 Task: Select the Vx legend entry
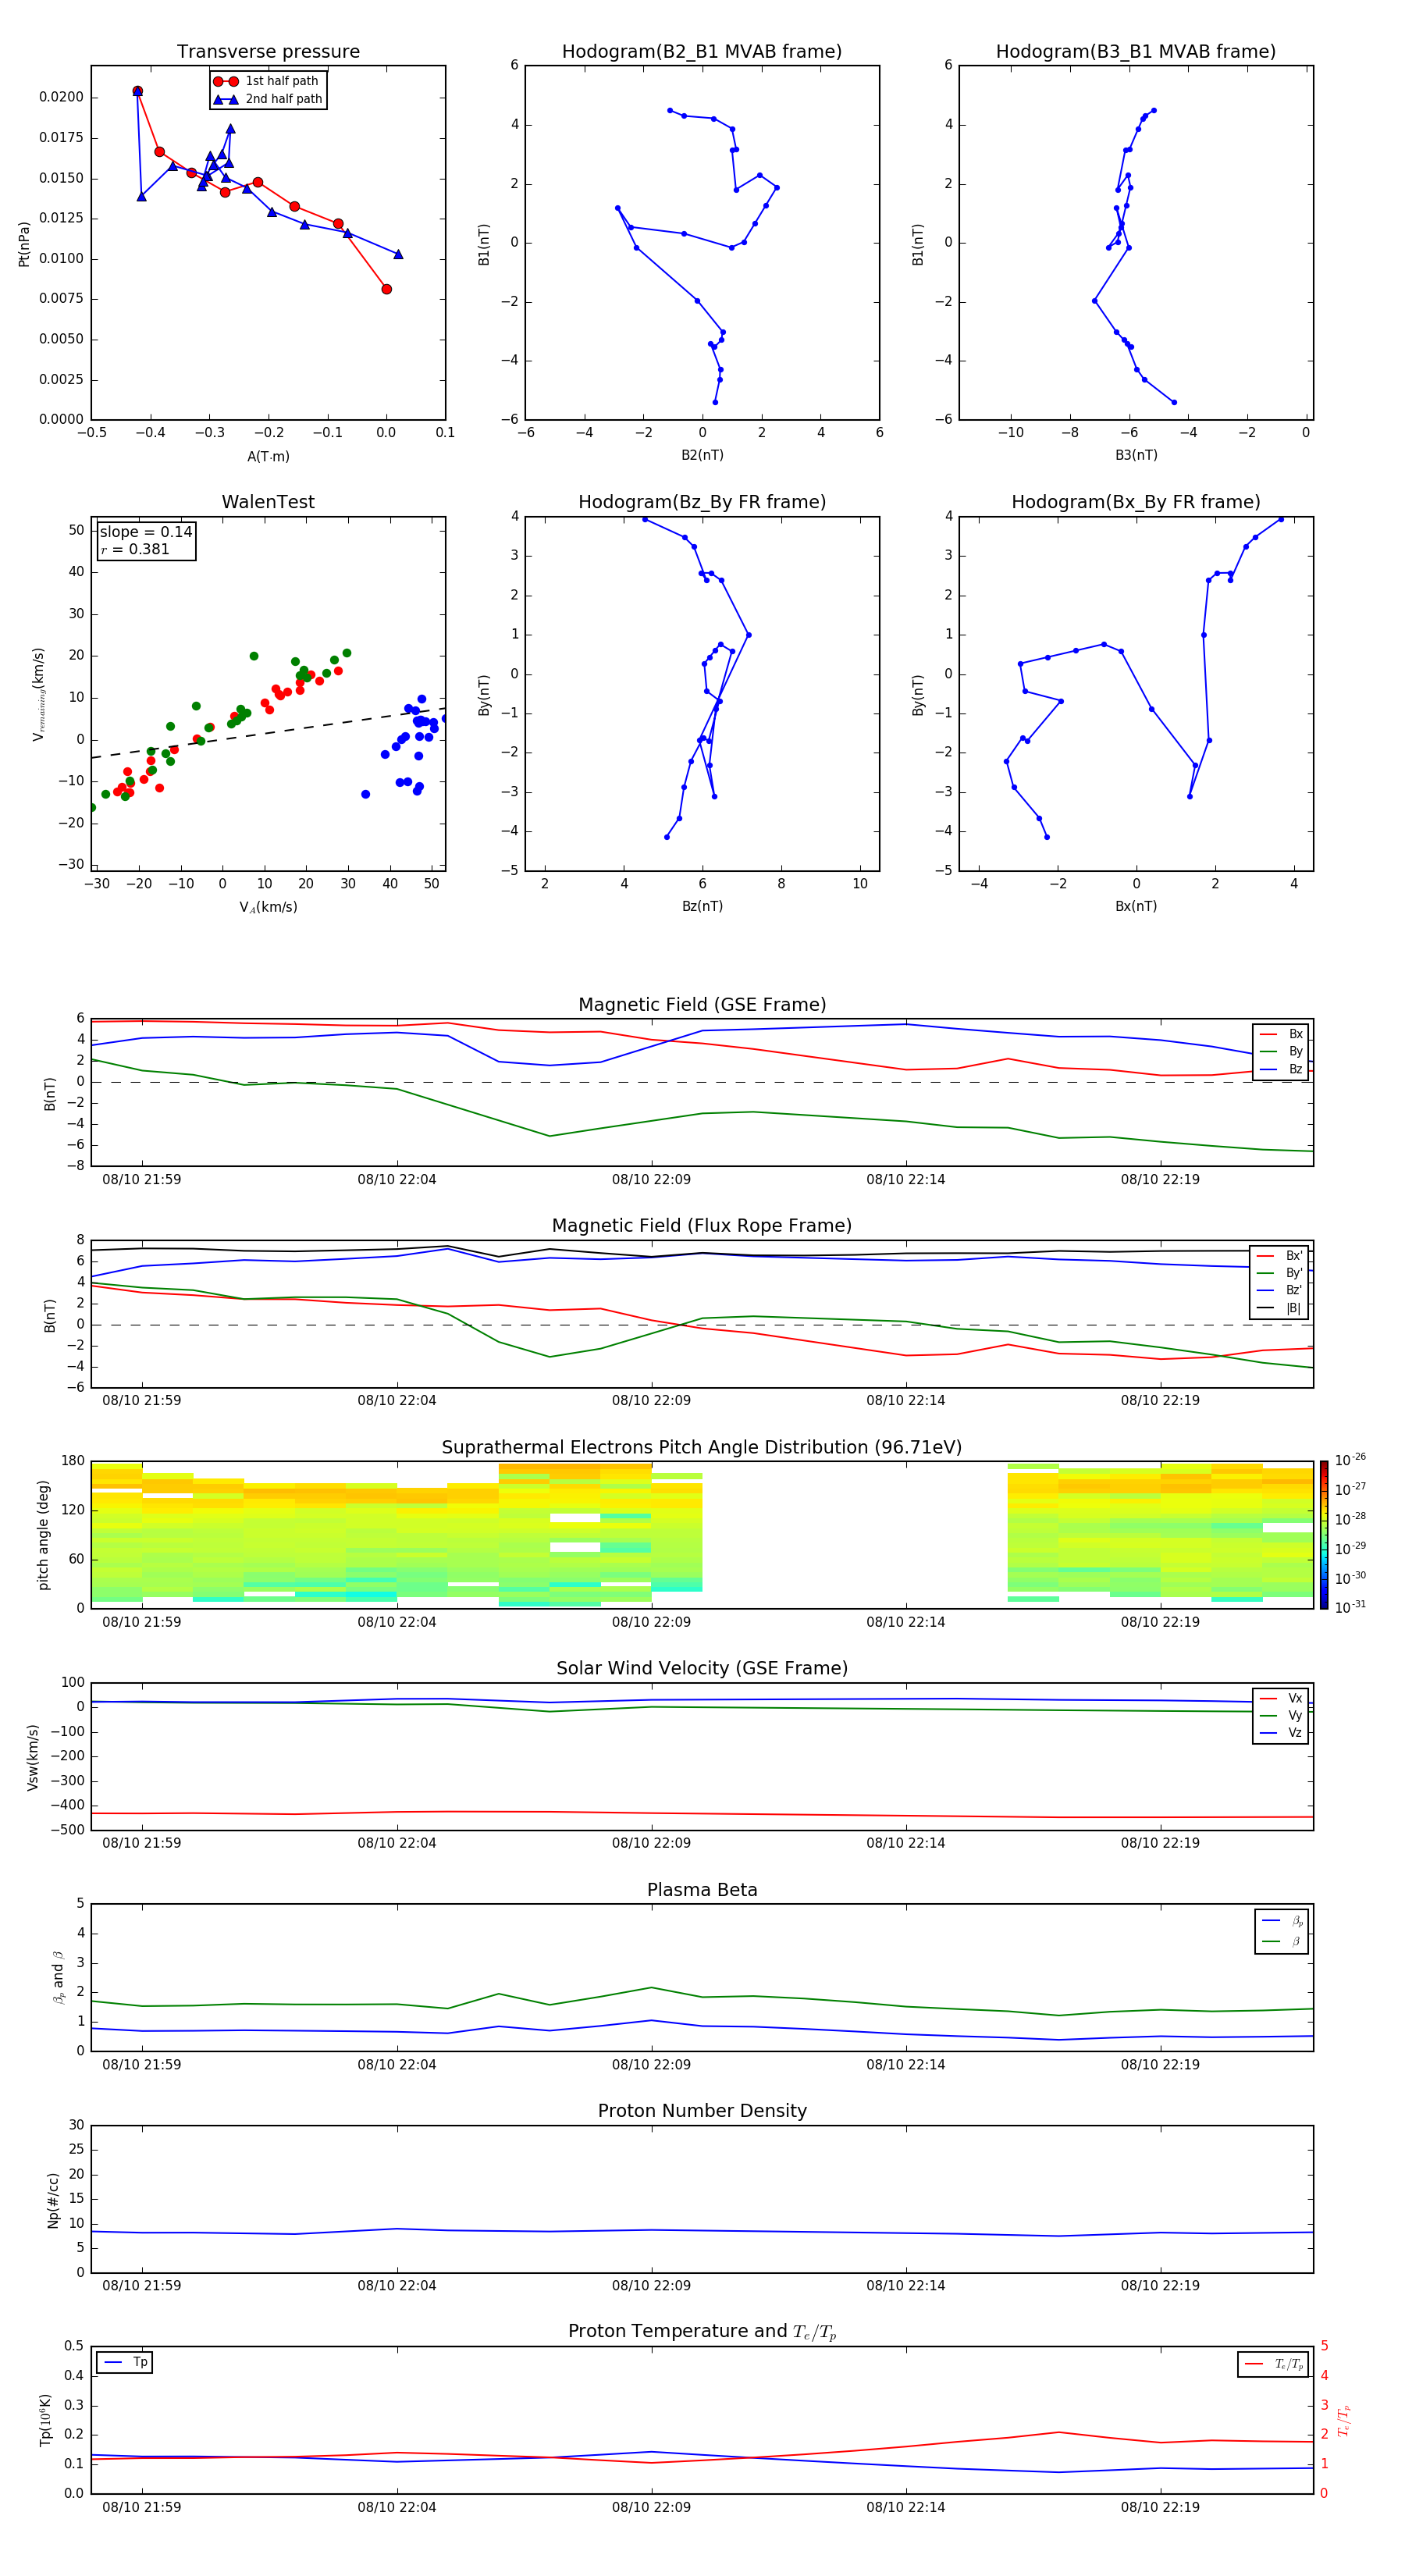click(1281, 1699)
